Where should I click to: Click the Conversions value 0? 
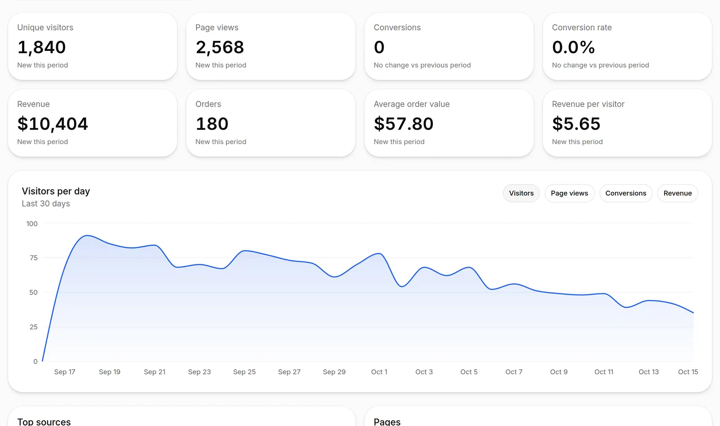(379, 47)
